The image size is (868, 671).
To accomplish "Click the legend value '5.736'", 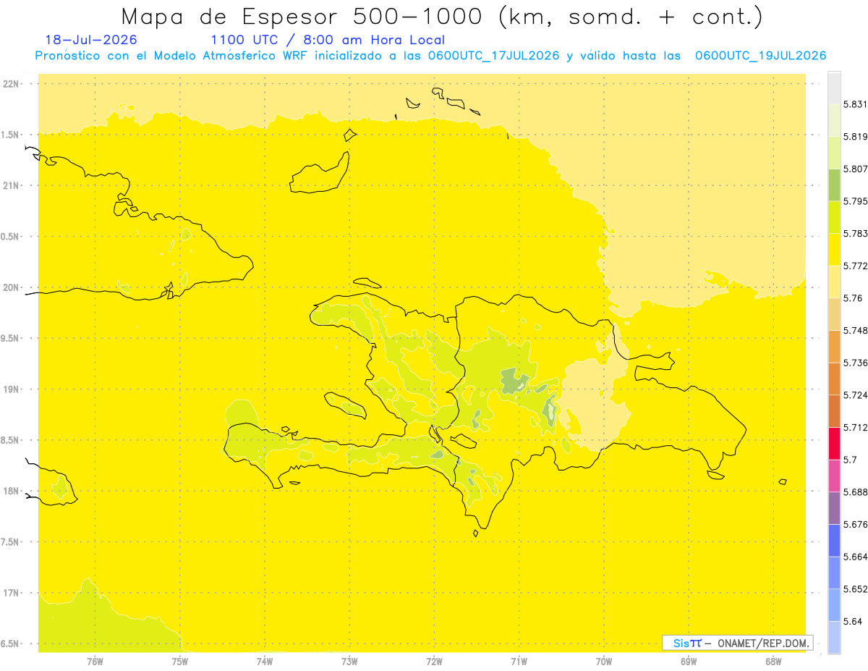I will [856, 363].
